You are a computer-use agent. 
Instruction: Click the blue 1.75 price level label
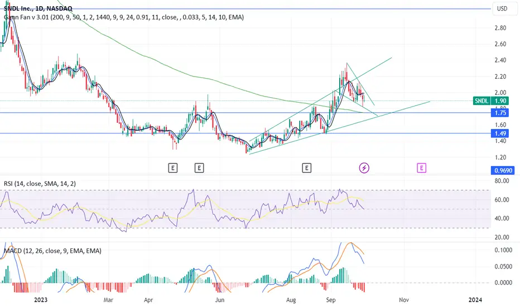point(500,113)
